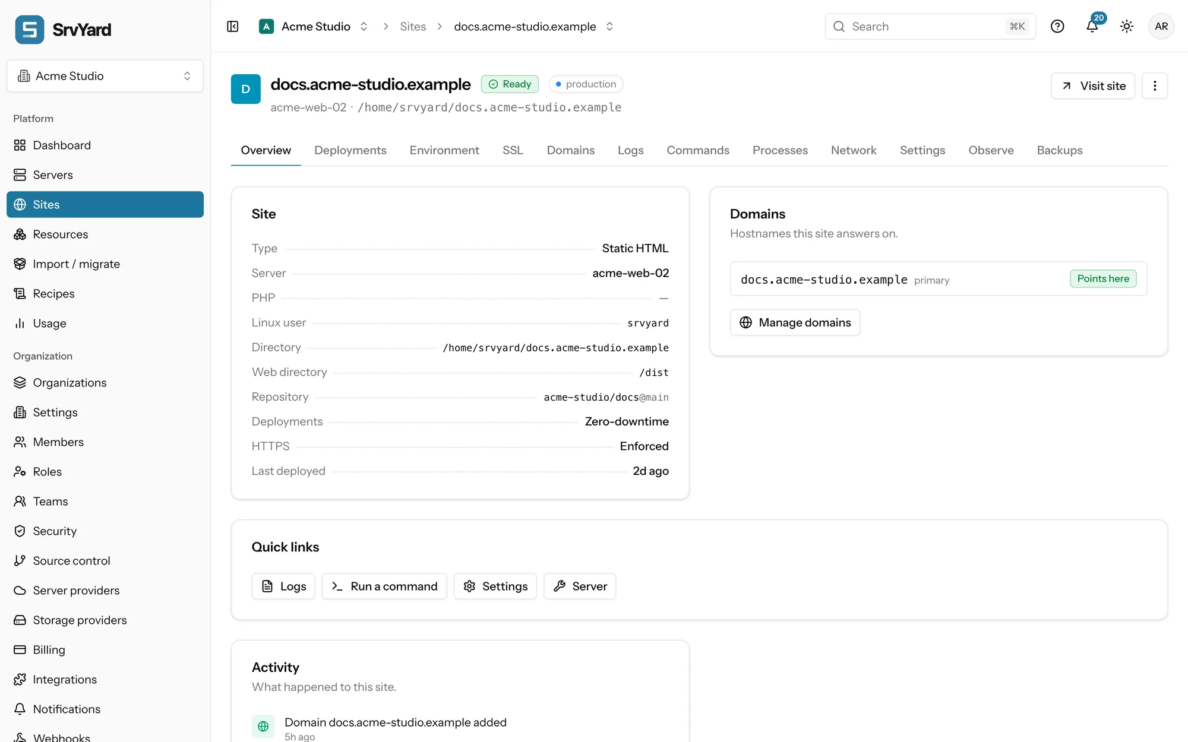Open Integrations in sidebar
The width and height of the screenshot is (1188, 742).
pos(105,680)
